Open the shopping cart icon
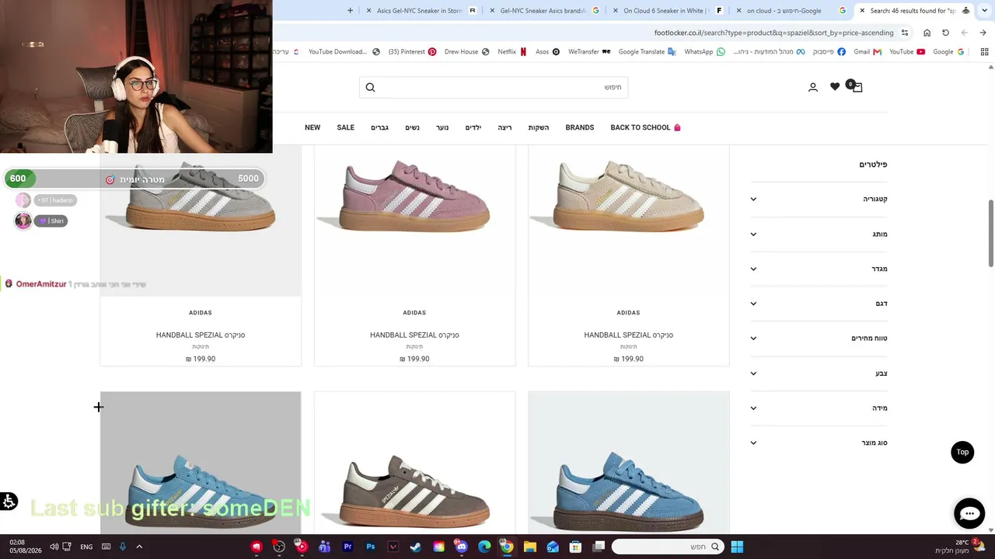995x559 pixels. pos(856,86)
